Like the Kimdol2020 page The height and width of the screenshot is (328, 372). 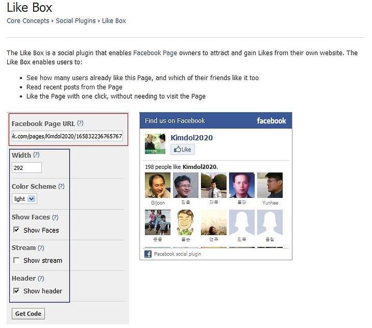(183, 149)
